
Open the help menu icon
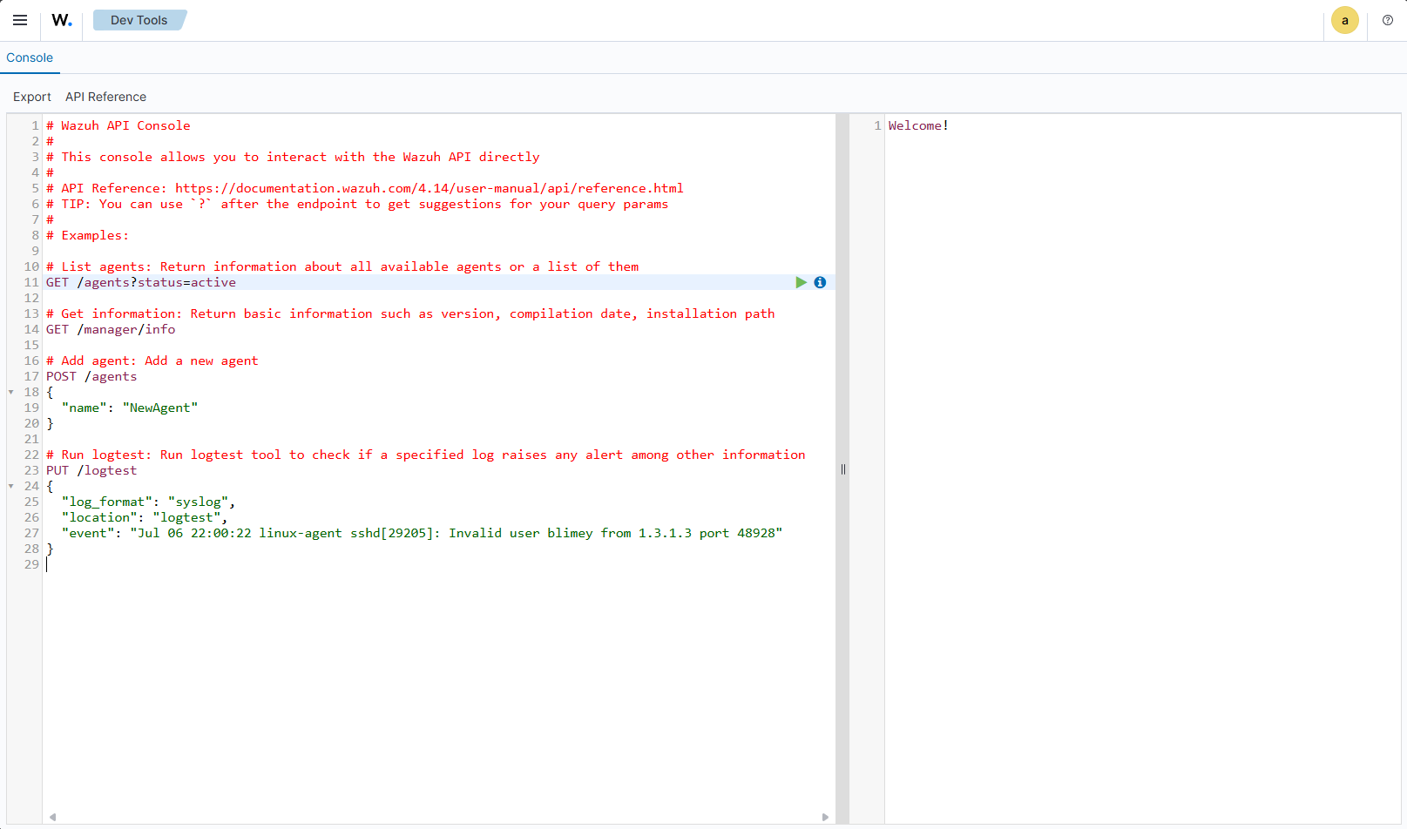(x=1387, y=20)
